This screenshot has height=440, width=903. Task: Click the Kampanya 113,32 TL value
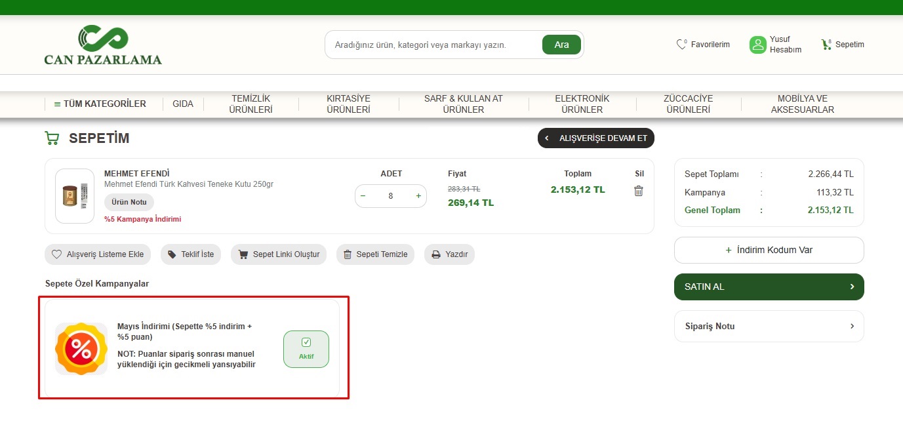(835, 192)
